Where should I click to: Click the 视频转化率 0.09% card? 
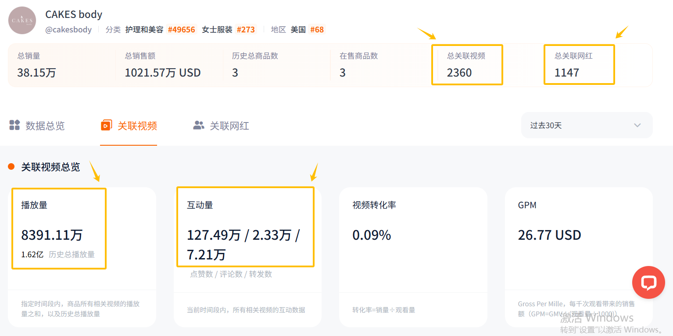[413, 257]
